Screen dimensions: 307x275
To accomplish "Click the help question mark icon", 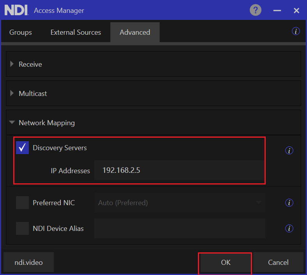I will [256, 10].
